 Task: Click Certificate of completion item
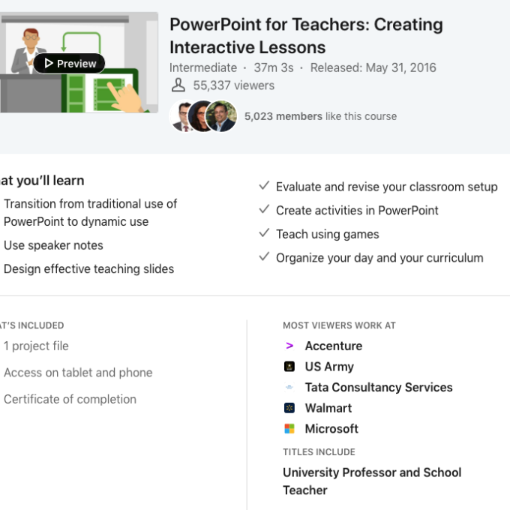pyautogui.click(x=70, y=399)
